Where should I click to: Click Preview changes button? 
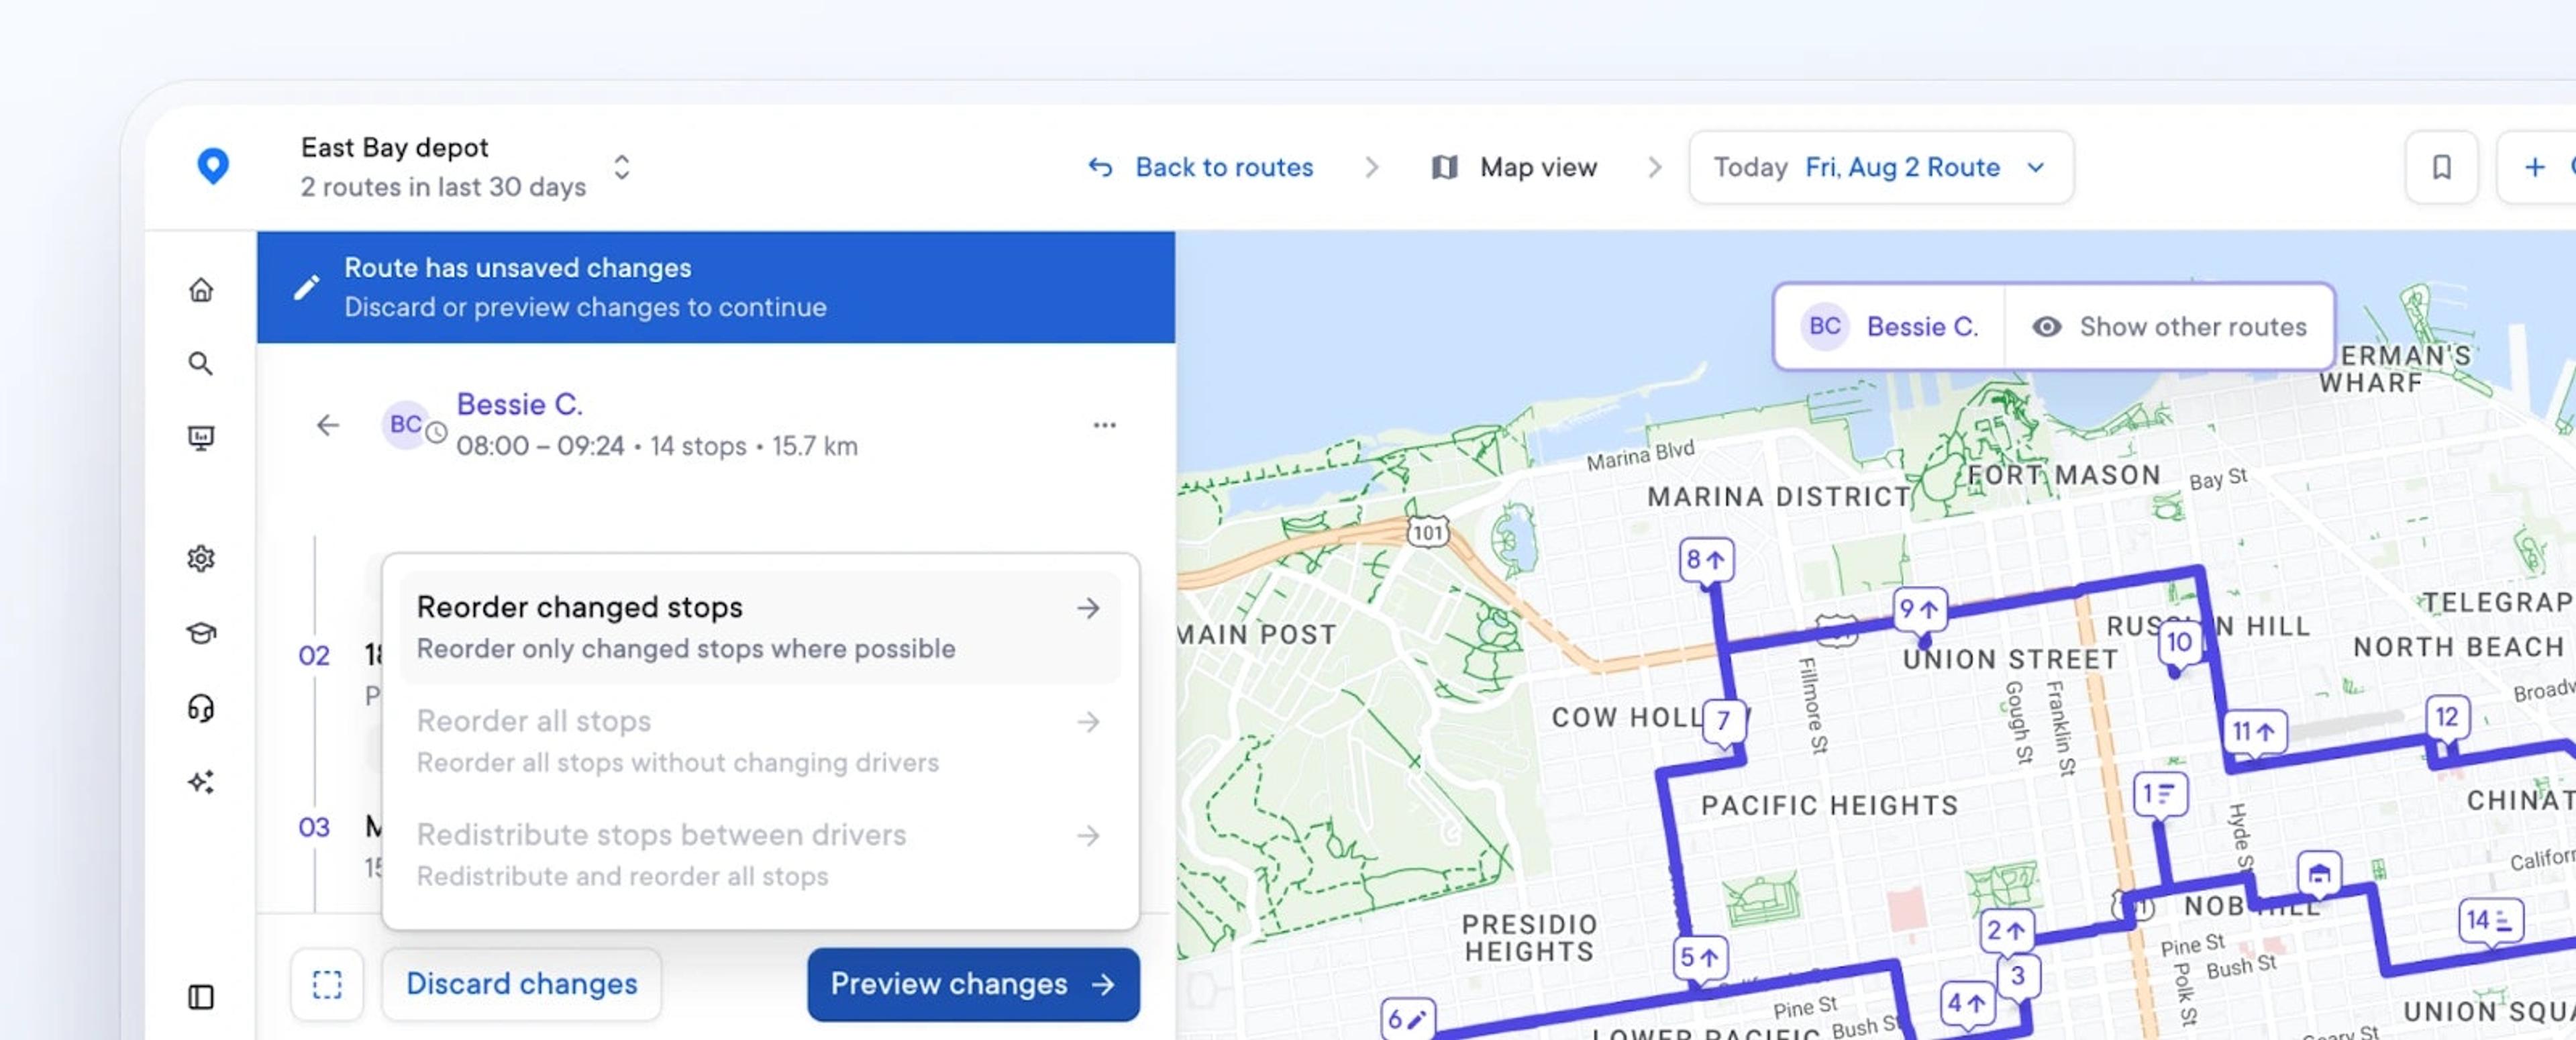pyautogui.click(x=973, y=984)
